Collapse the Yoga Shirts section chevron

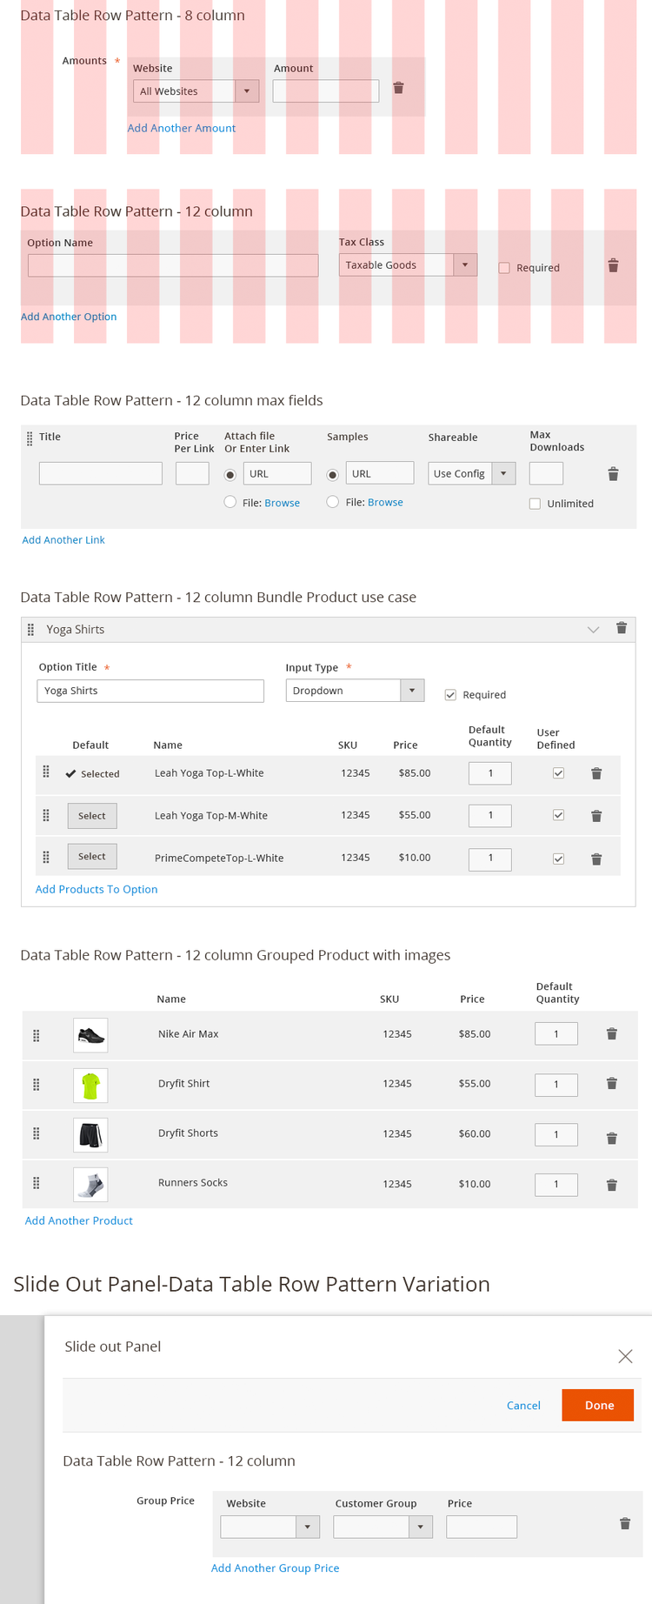593,630
